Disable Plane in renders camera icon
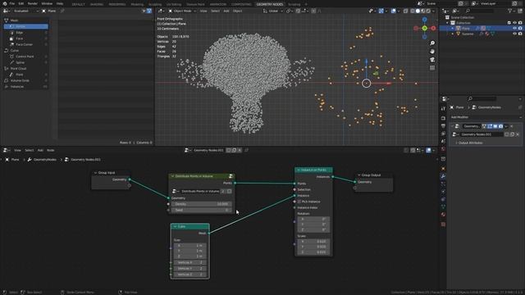This screenshot has width=525, height=295. pos(520,29)
